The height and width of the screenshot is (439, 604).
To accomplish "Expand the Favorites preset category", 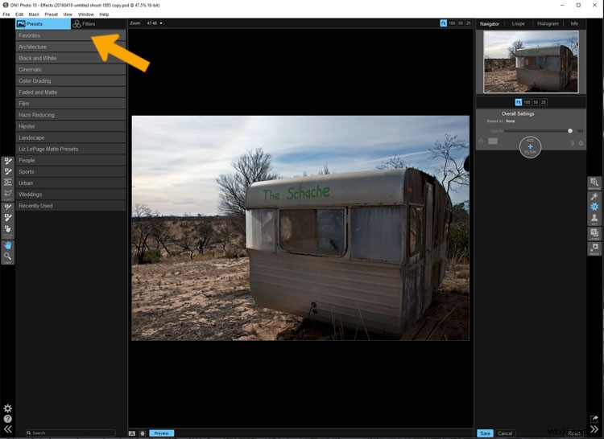I will point(71,35).
